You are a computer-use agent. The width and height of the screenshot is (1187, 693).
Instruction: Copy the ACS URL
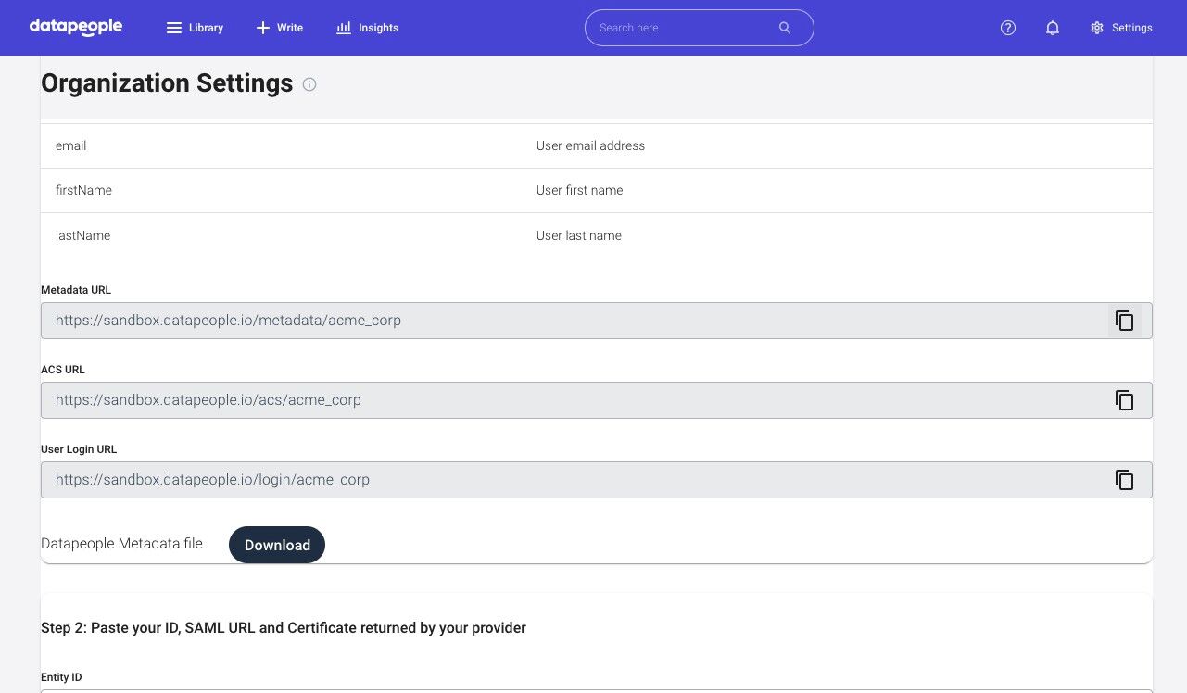pos(1124,400)
